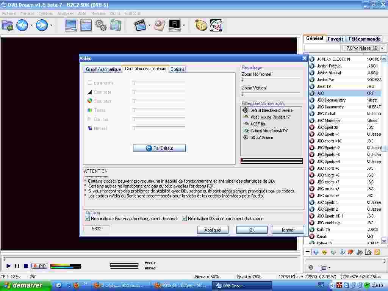
Task: Select Video Mixing Renderer 7 filter
Action: [x=270, y=117]
